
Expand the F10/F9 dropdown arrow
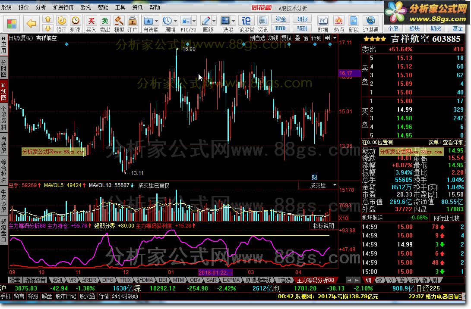tap(194, 21)
